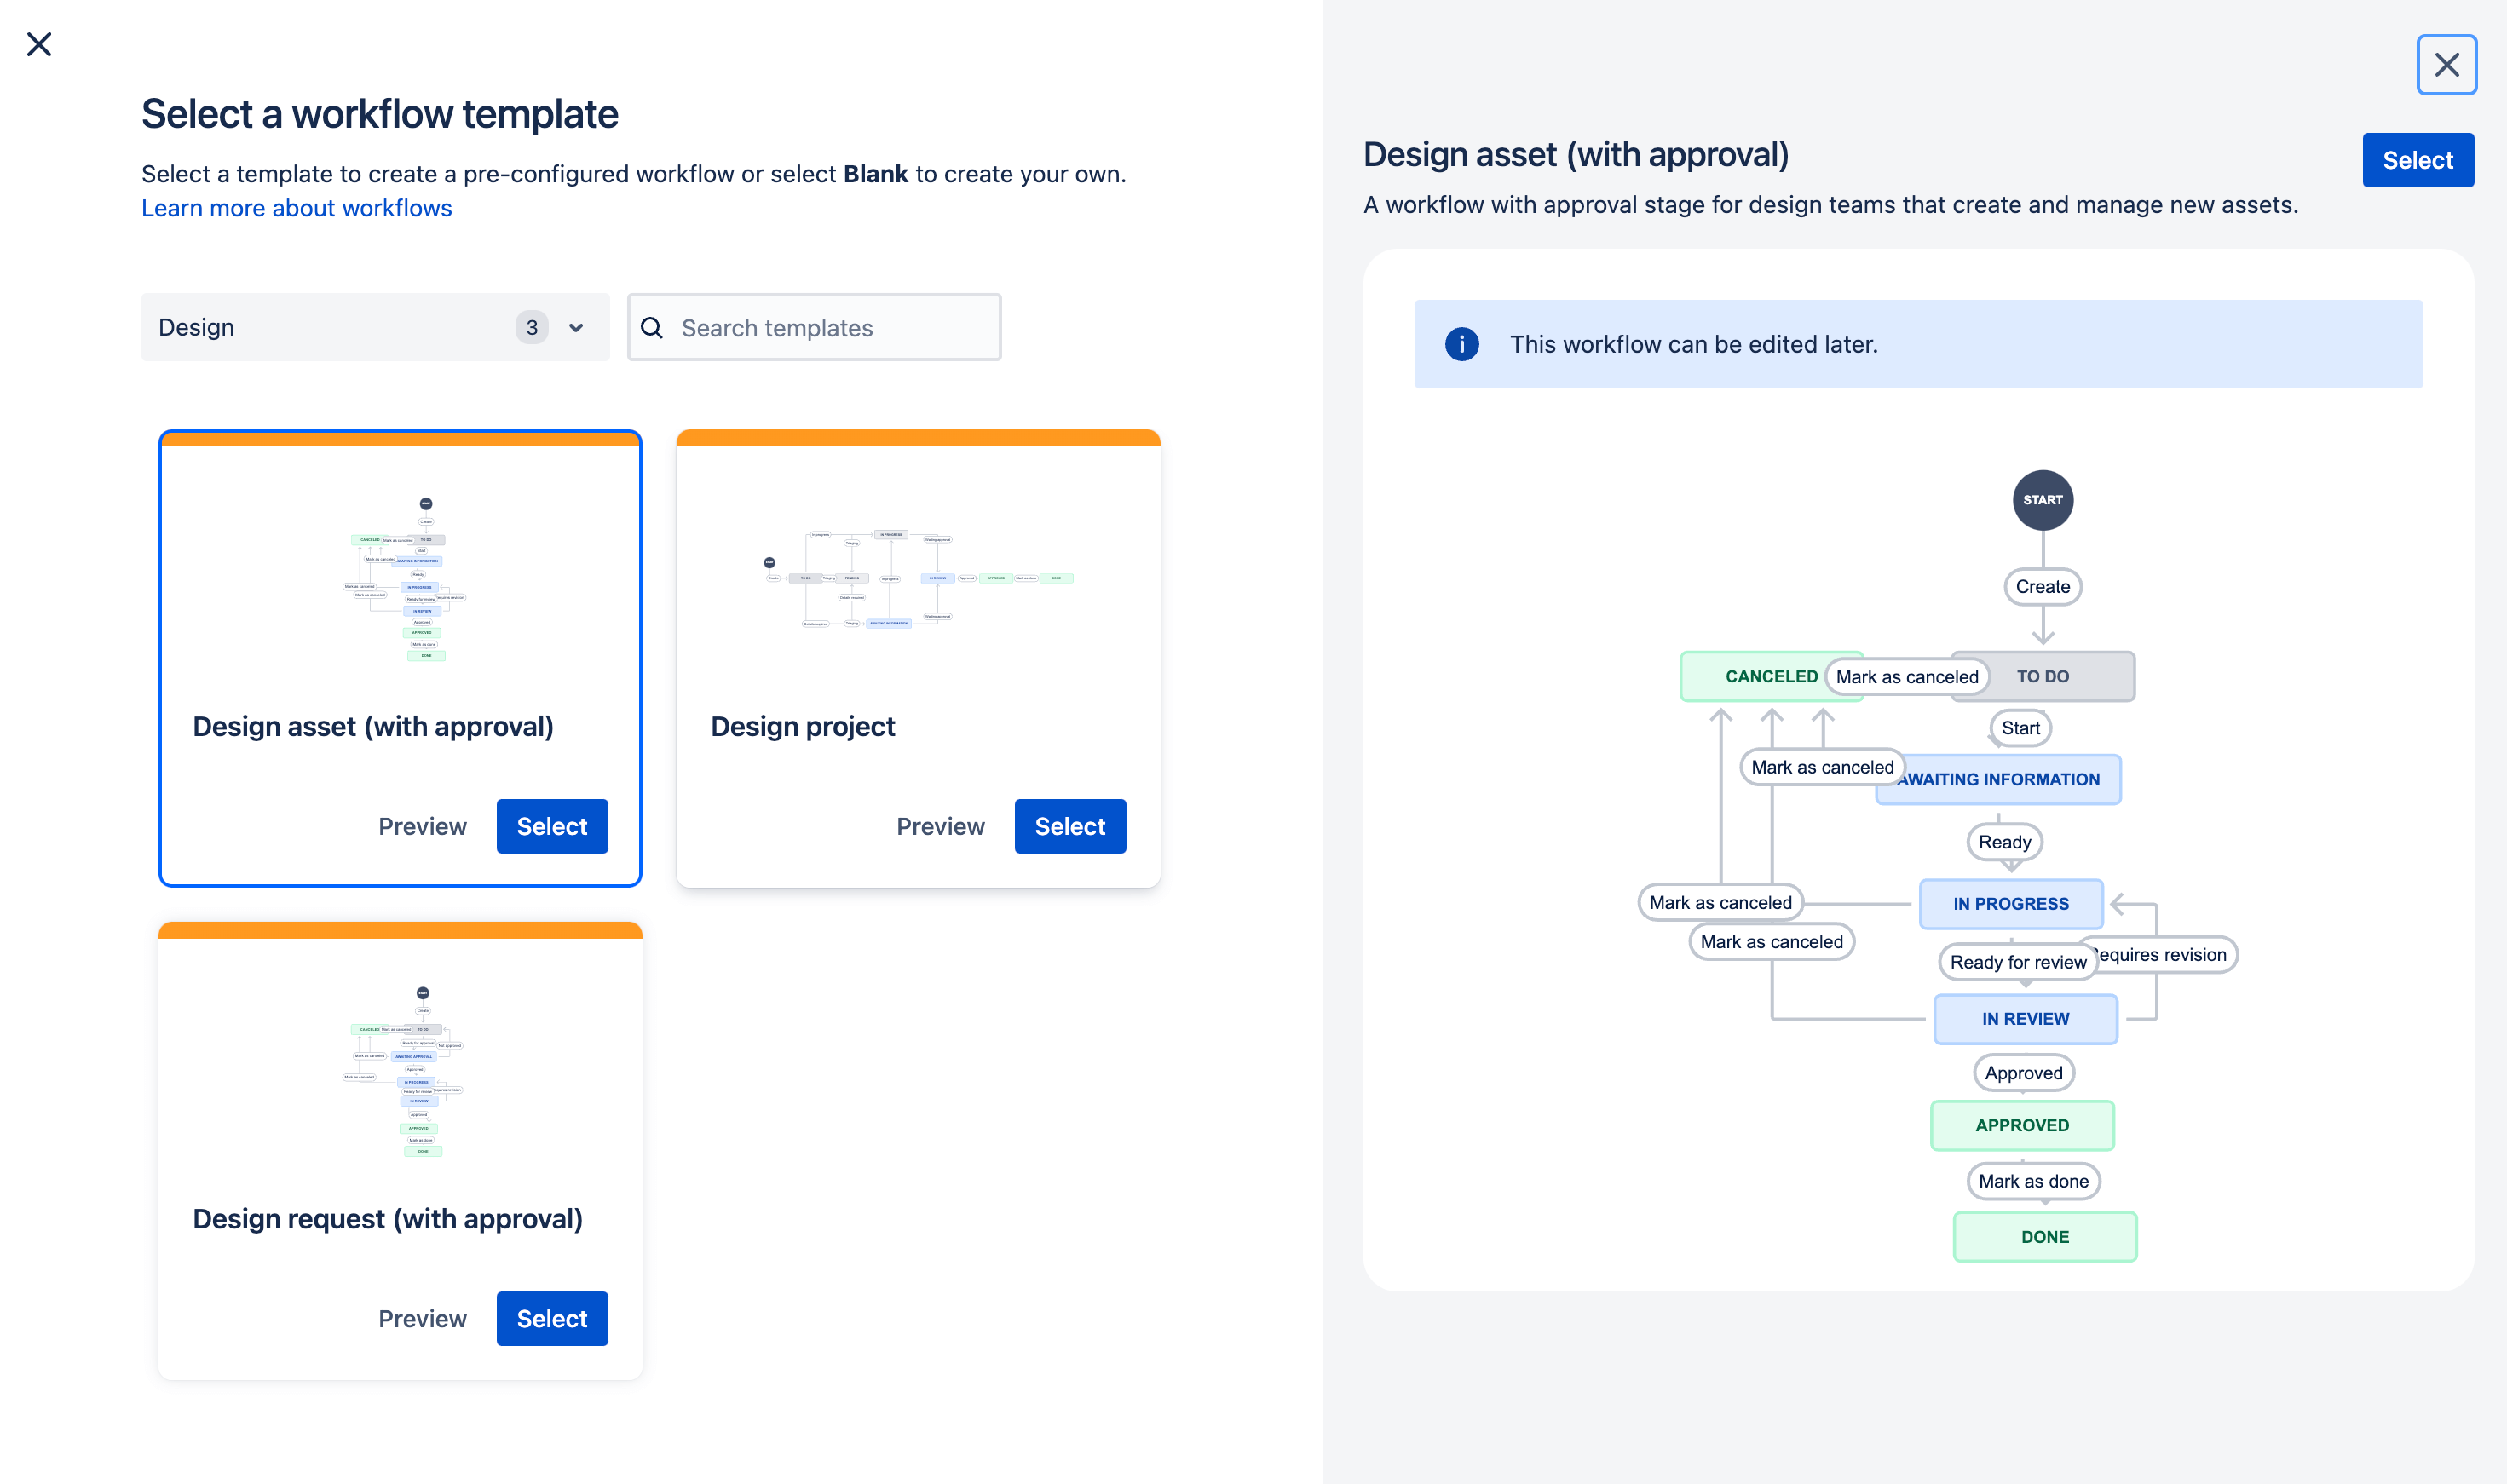Click the APPROVED status icon in workflow
The width and height of the screenshot is (2507, 1484).
click(x=2021, y=1124)
